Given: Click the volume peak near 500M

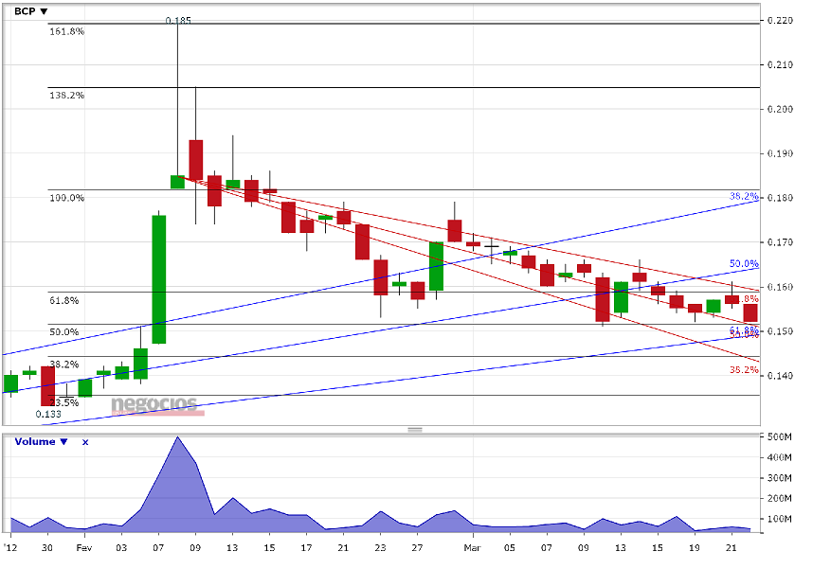Looking at the screenshot, I should pyautogui.click(x=177, y=438).
